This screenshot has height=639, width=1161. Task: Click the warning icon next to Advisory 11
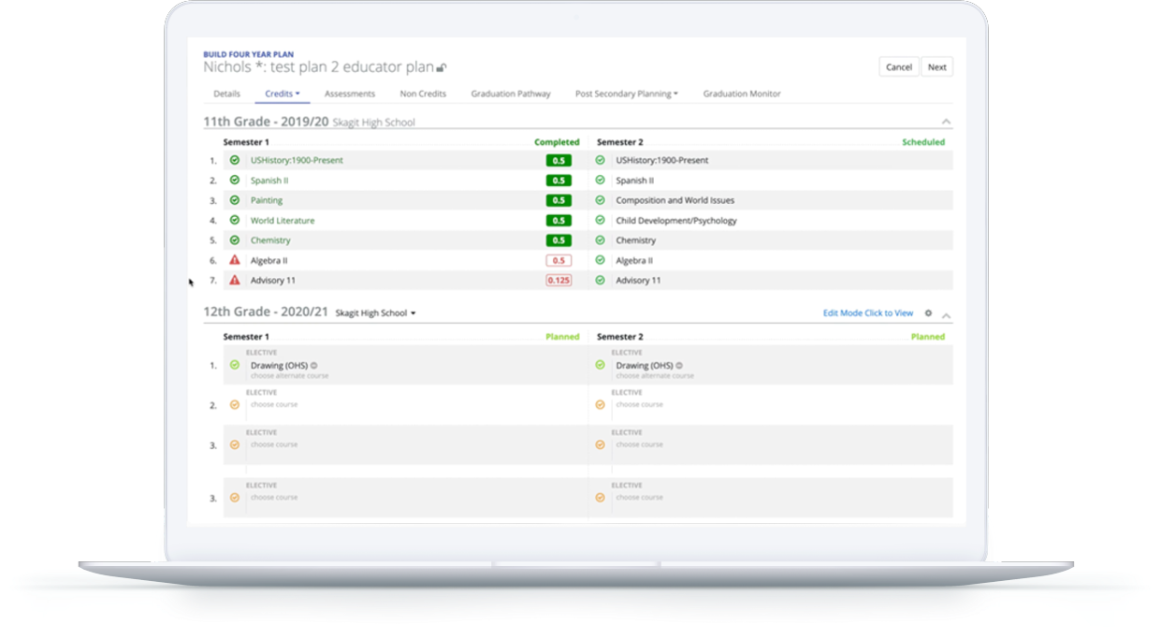235,280
